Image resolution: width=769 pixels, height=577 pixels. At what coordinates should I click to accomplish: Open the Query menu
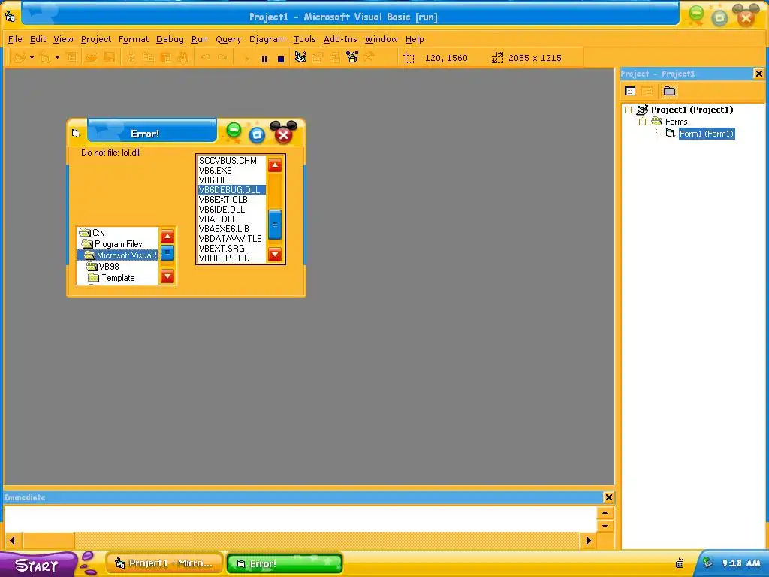click(x=228, y=39)
